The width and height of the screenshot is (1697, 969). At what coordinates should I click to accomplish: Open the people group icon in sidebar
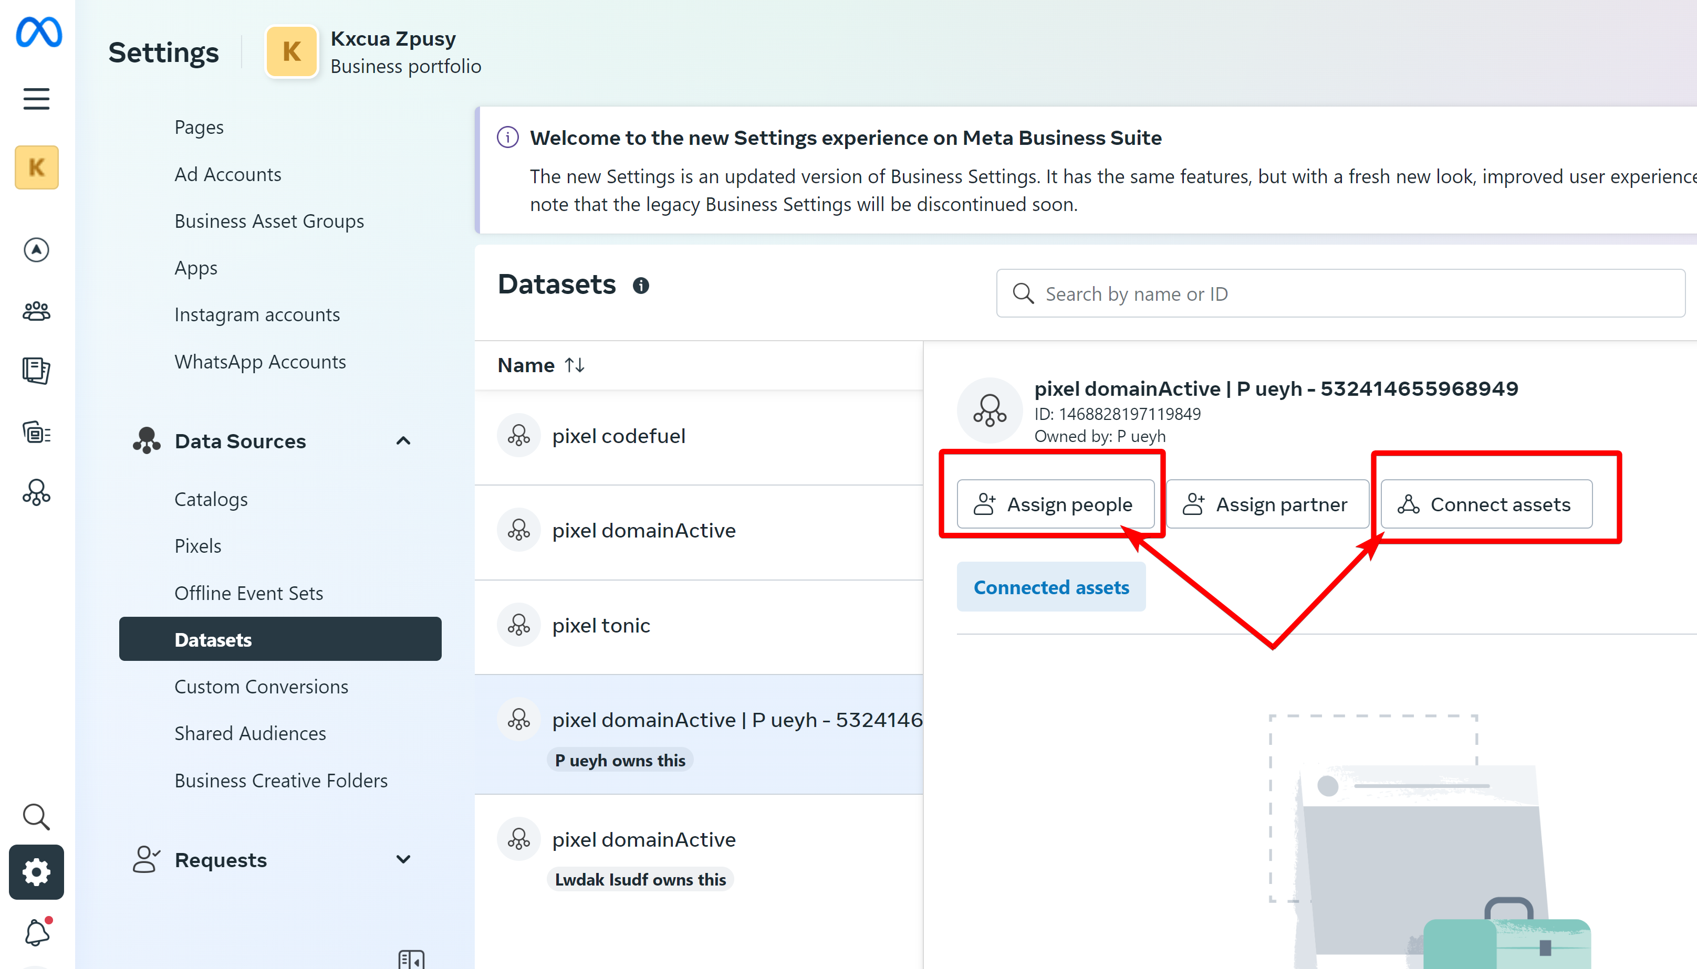tap(36, 310)
